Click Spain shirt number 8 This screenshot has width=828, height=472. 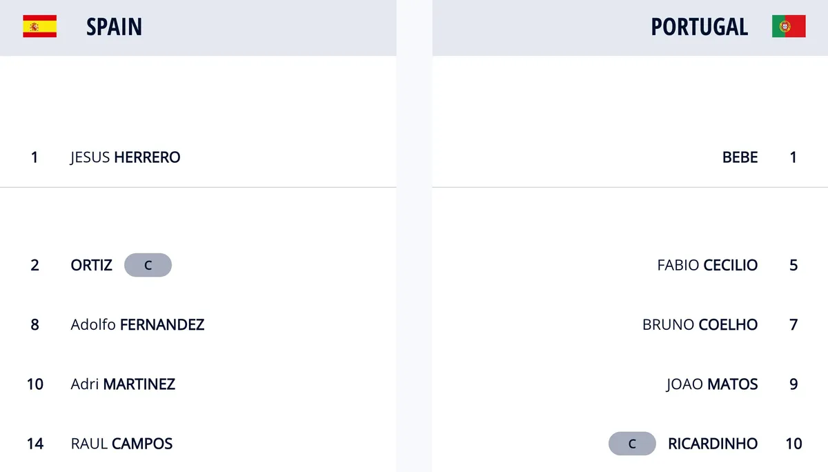(x=35, y=324)
